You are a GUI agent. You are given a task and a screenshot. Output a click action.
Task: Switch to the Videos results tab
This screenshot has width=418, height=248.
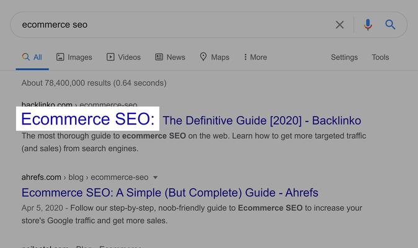123,57
